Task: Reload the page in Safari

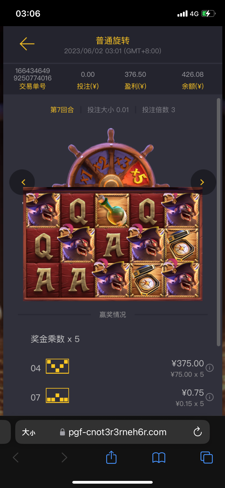Action: click(198, 432)
